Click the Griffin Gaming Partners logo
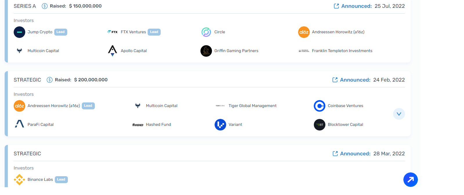 [206, 51]
